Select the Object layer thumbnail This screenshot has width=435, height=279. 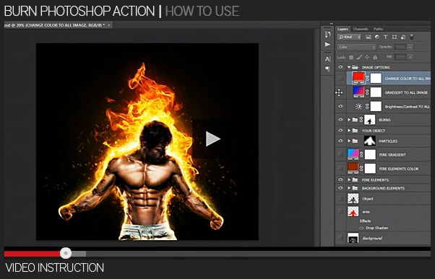coord(353,198)
